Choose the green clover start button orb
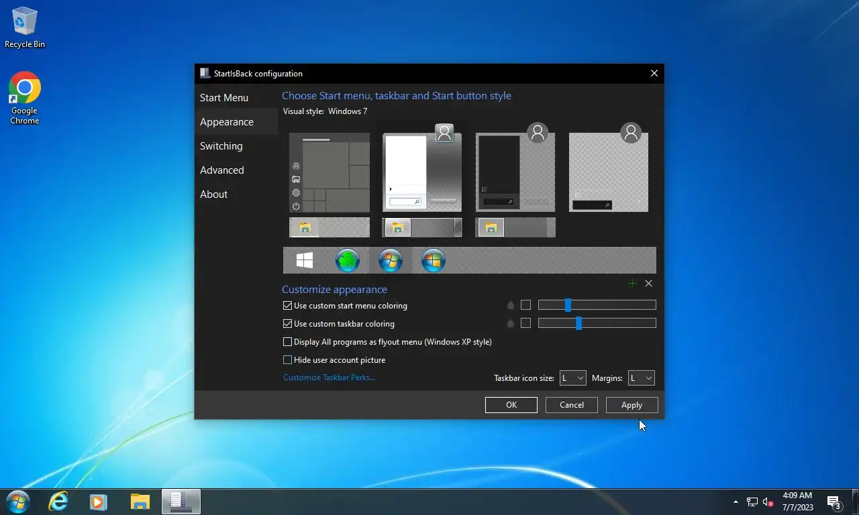859x515 pixels. point(348,260)
